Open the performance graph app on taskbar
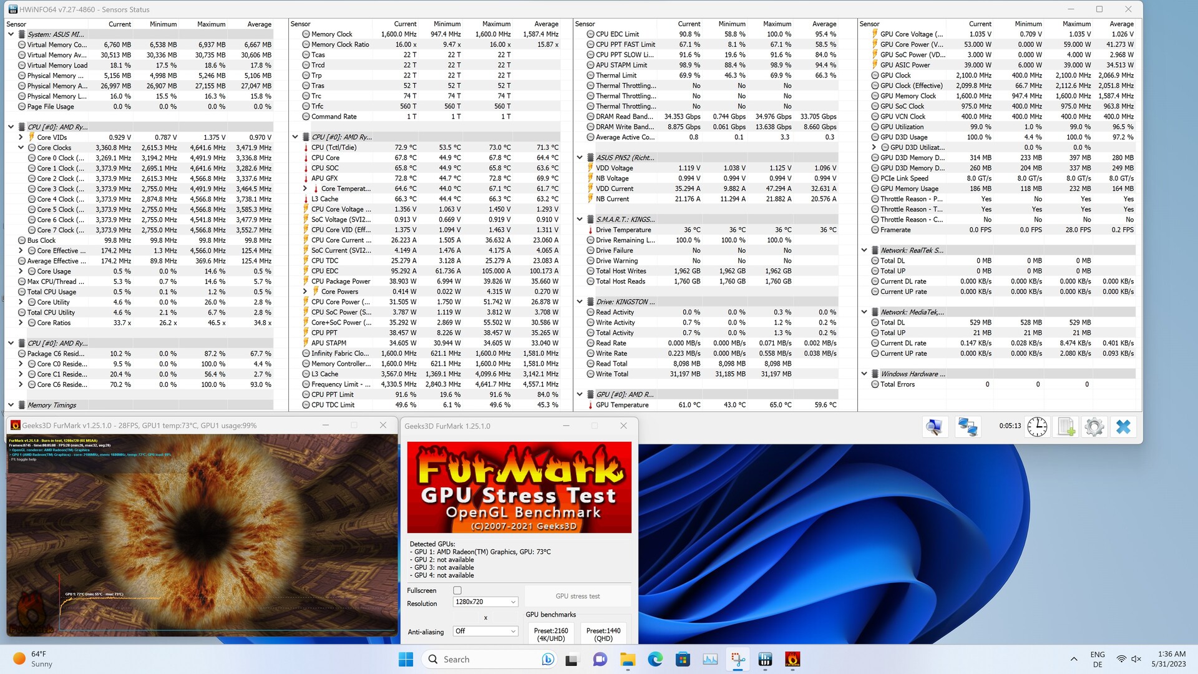 (x=710, y=659)
